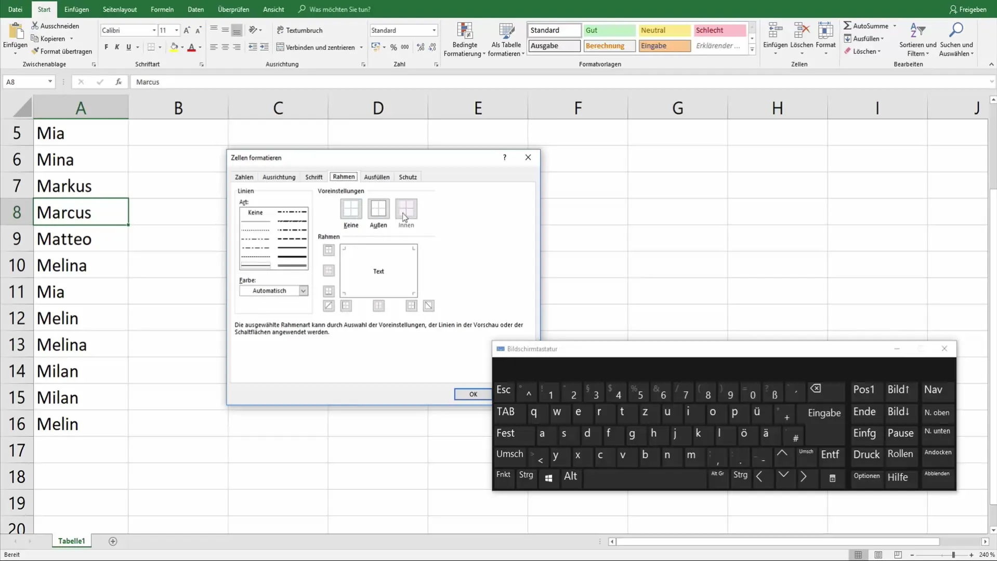Screen dimensions: 997x561
Task: Apply the Außen border preset
Action: [x=378, y=209]
